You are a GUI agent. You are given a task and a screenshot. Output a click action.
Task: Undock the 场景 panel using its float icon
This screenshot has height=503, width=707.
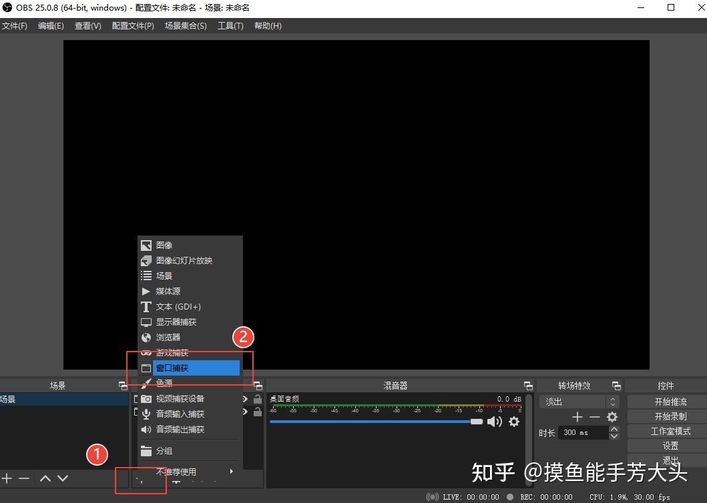click(123, 386)
